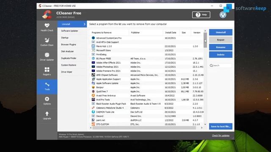The width and height of the screenshot is (271, 152).
Task: Open the Health Check section
Action: 47,27
